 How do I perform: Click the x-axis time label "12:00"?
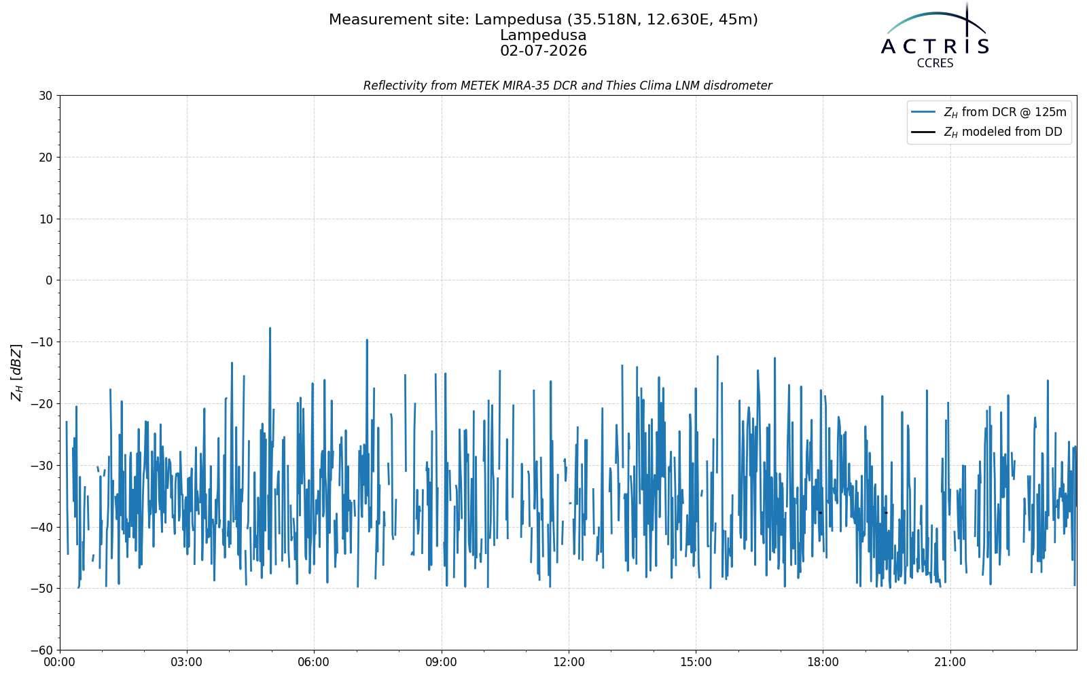pos(569,662)
